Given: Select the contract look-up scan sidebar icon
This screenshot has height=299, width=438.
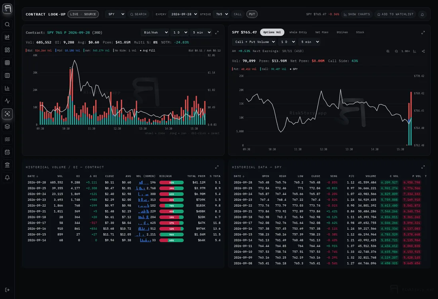Looking at the screenshot, I should (7, 114).
